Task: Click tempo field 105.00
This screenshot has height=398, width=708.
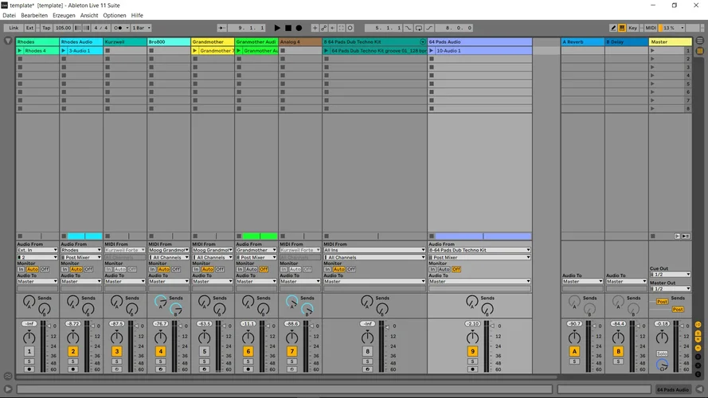Action: tap(63, 28)
